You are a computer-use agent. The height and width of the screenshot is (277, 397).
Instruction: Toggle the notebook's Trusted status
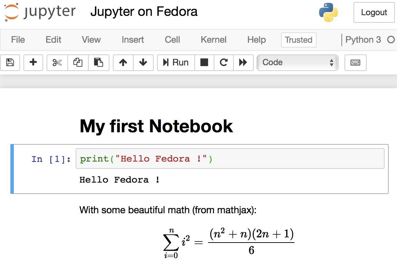coord(298,40)
